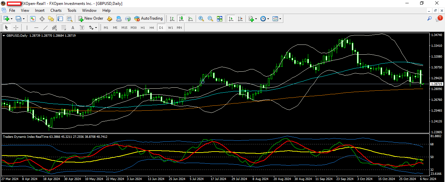Select the Text Label tool
Screen dimensions: 445x182
point(82,27)
